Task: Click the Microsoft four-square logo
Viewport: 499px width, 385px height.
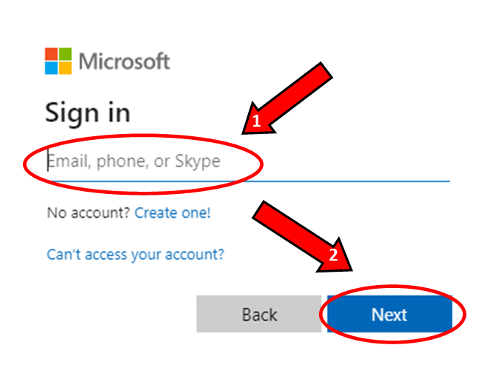Action: pos(58,61)
